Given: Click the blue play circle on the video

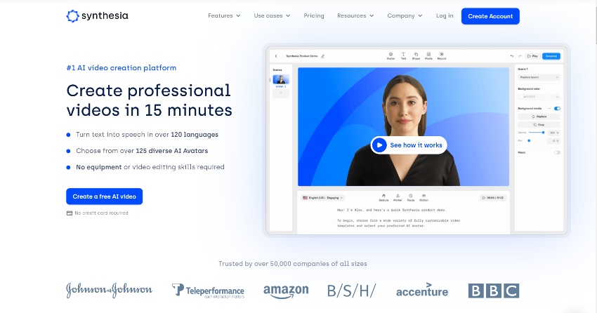Looking at the screenshot, I should coord(379,145).
